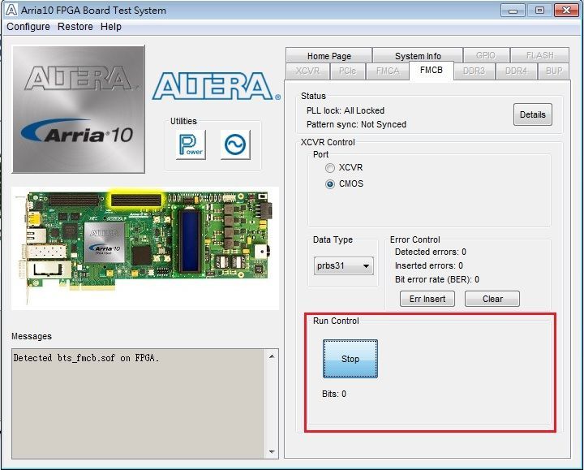Open the Restore menu
The height and width of the screenshot is (470, 584).
75,27
